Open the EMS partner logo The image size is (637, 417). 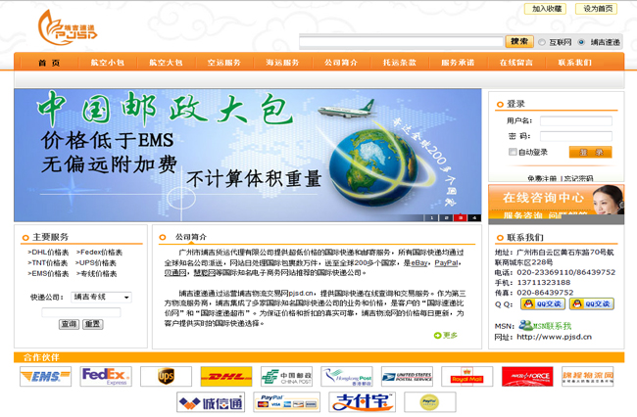(46, 377)
